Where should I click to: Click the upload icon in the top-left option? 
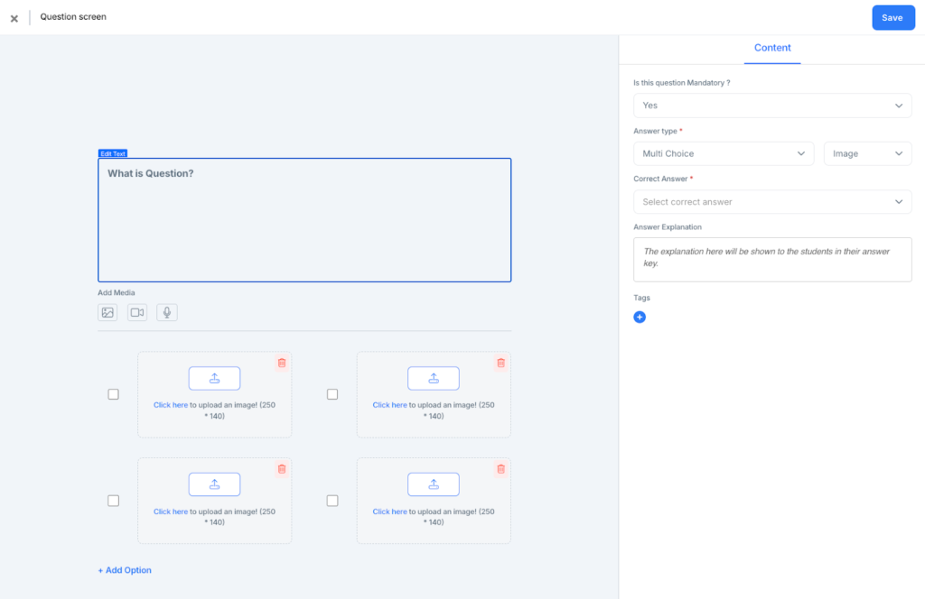coord(214,378)
